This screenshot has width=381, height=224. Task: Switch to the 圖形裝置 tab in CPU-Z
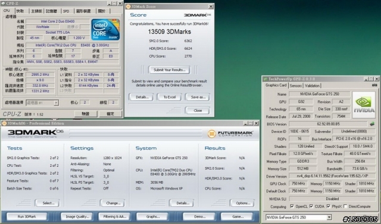coord(83,11)
